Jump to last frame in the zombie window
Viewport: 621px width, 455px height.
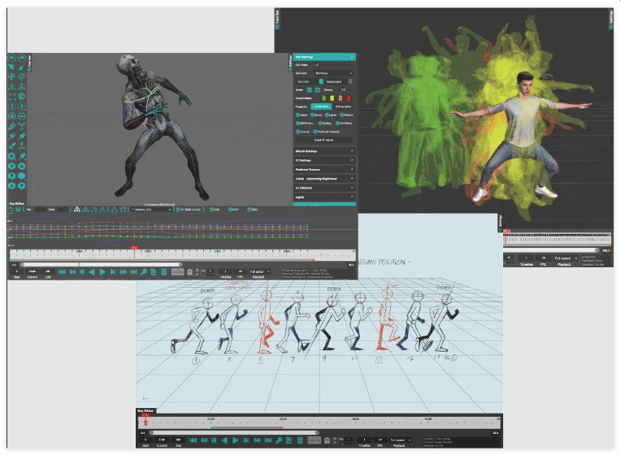[134, 271]
